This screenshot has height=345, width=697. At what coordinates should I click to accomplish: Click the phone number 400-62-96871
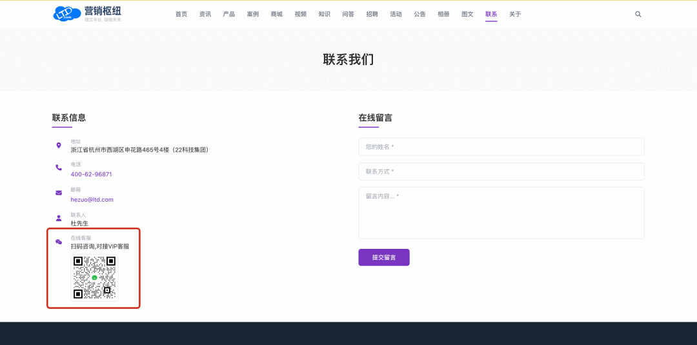pos(91,174)
